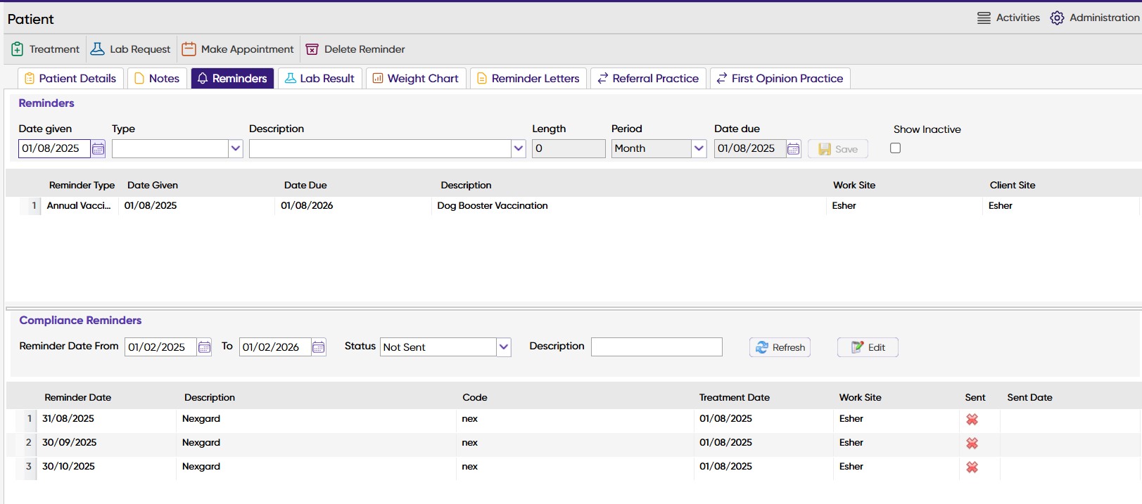Click the red Sent mark for 31/08/2025 reminder
Image resolution: width=1142 pixels, height=504 pixels.
(x=972, y=420)
